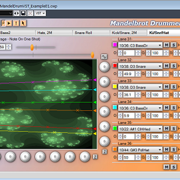
Task: Mute Lane 36 with its M button
Action: coord(167,149)
